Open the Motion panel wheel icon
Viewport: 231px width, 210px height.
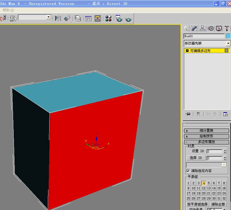click(x=211, y=28)
